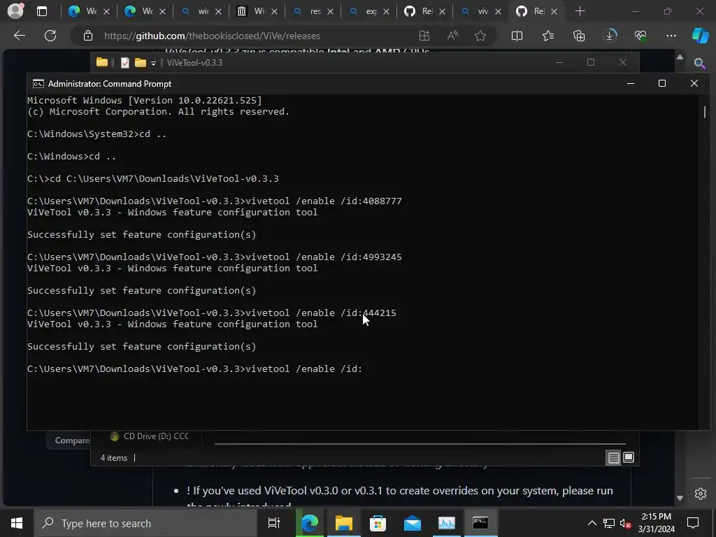Open the network status tray icon
716x537 pixels.
[609, 523]
